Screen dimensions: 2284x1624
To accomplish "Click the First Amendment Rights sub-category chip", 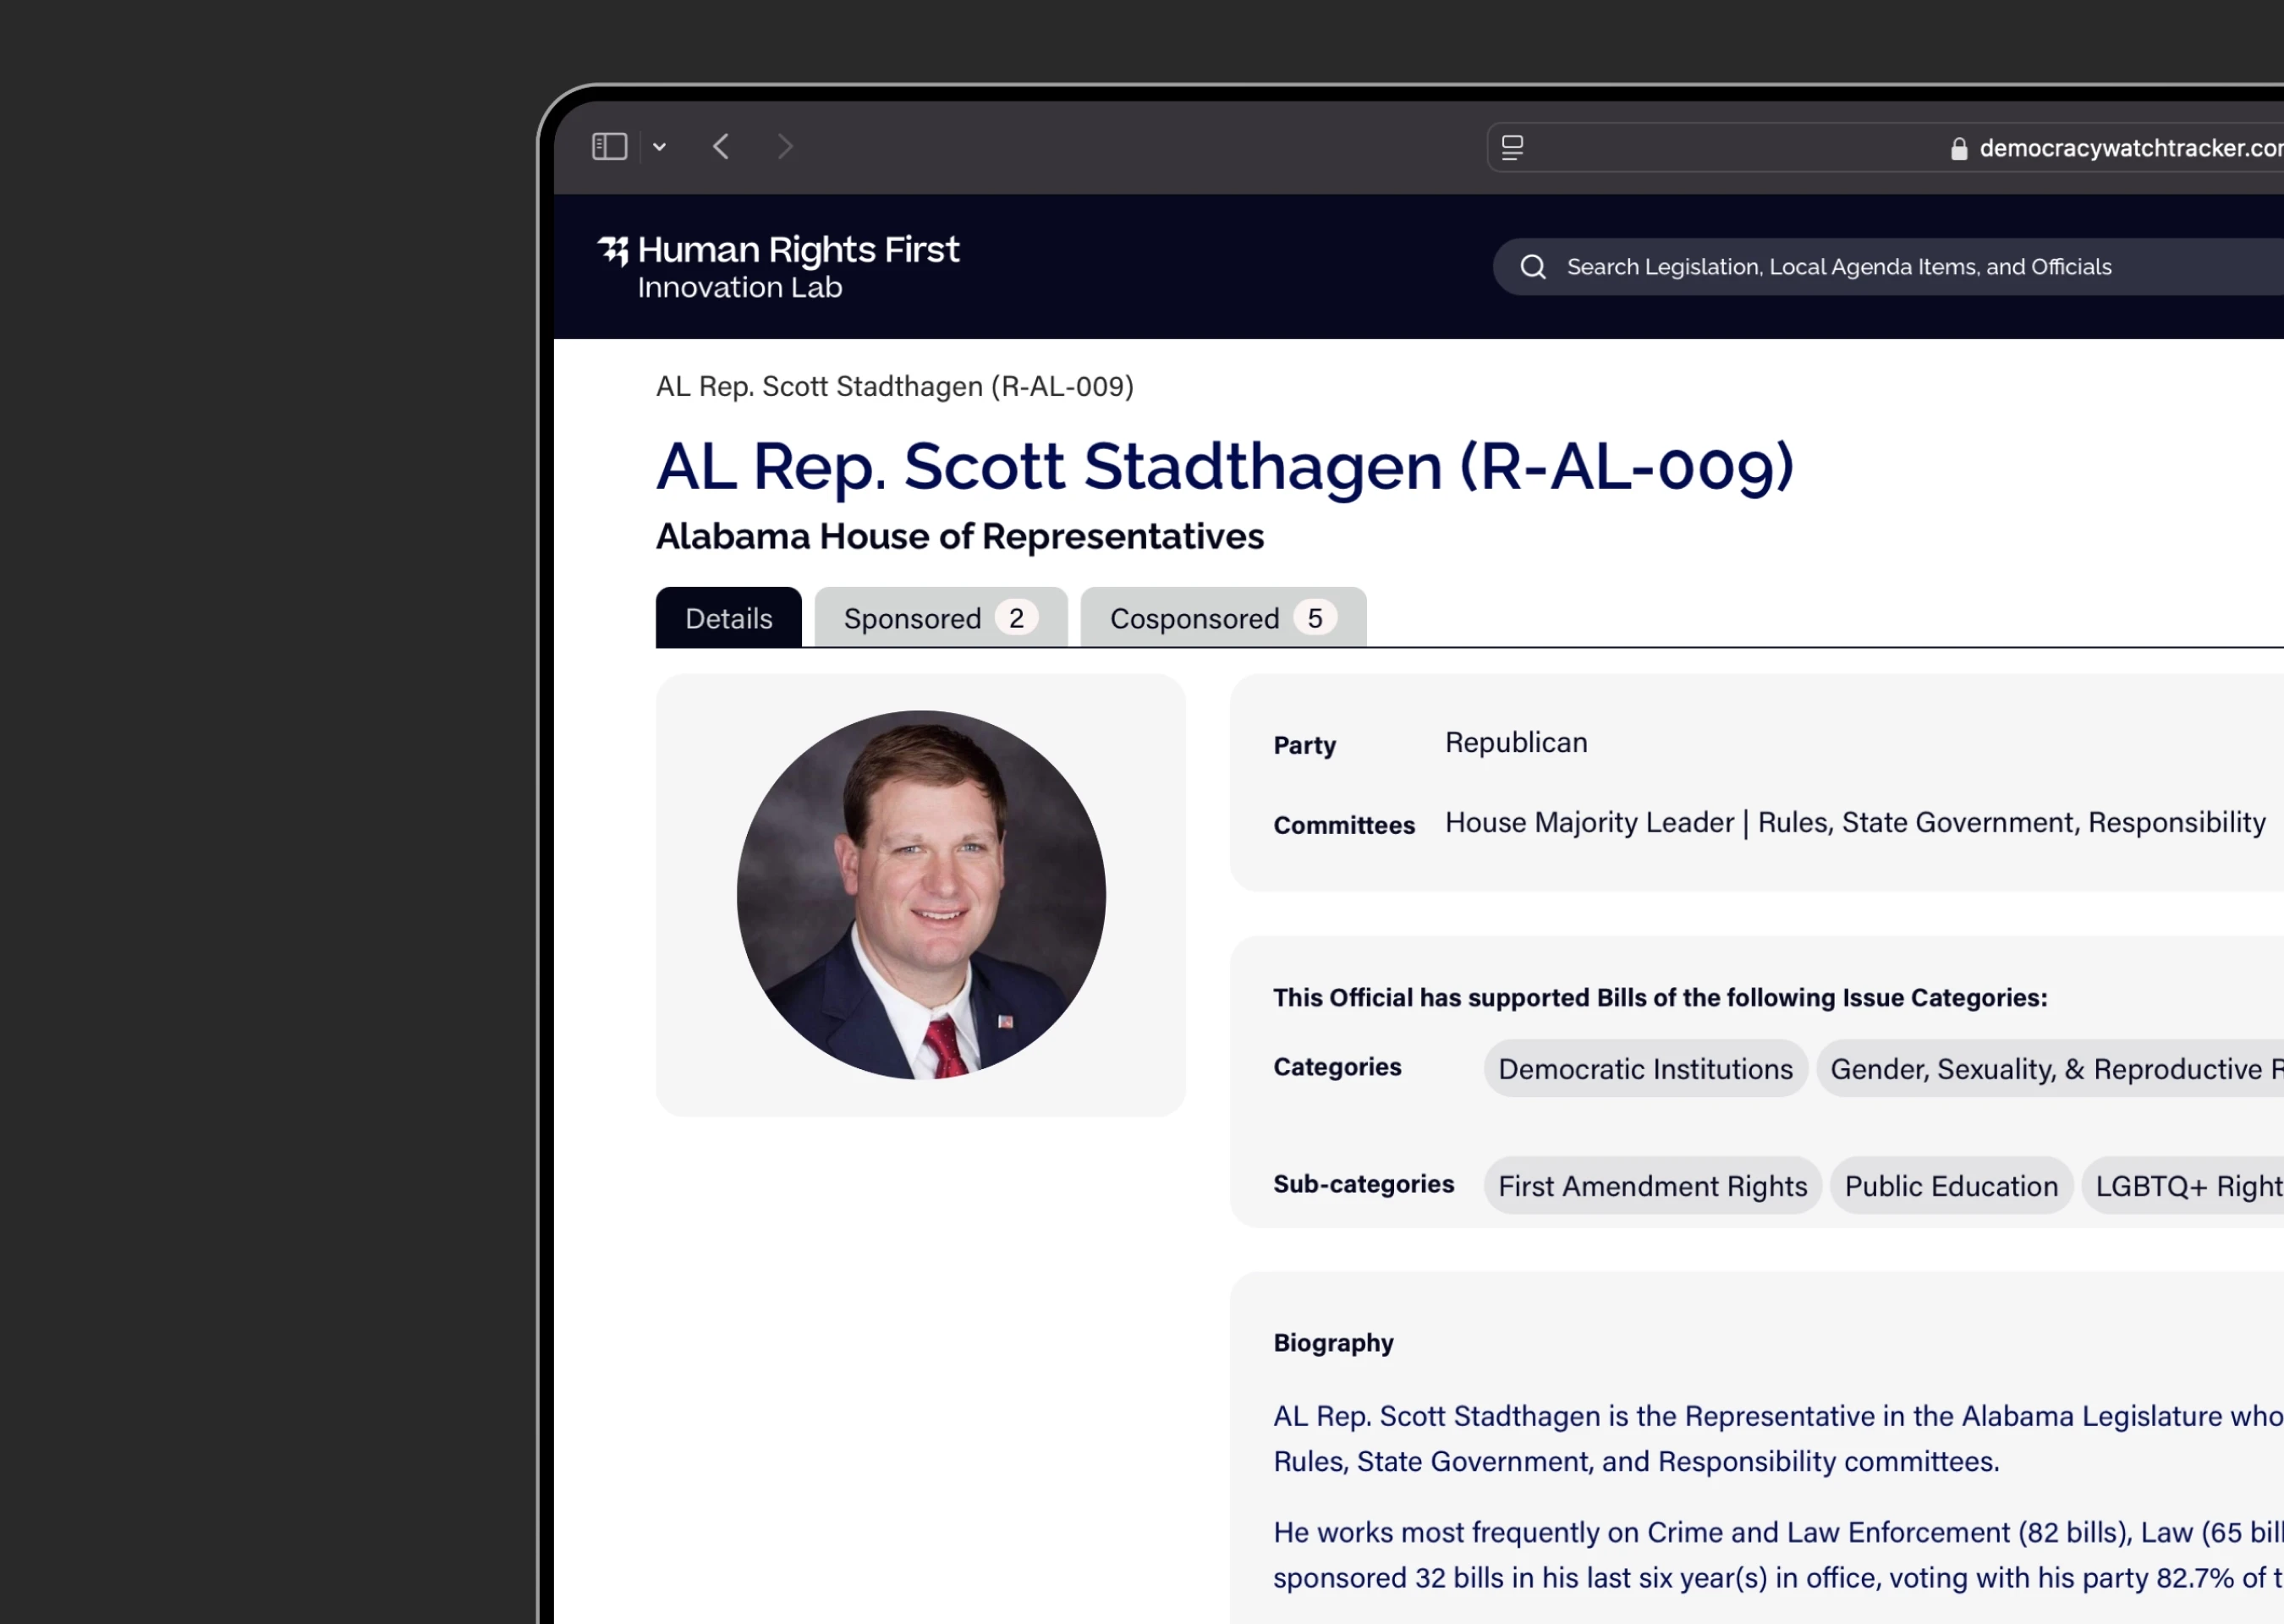I will pyautogui.click(x=1652, y=1186).
